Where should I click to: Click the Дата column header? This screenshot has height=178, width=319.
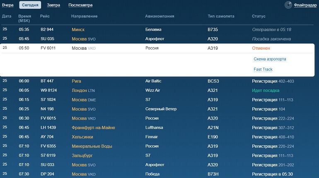(7, 16)
